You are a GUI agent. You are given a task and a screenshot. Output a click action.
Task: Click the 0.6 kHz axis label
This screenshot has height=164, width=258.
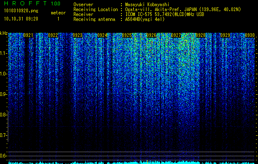(4, 156)
